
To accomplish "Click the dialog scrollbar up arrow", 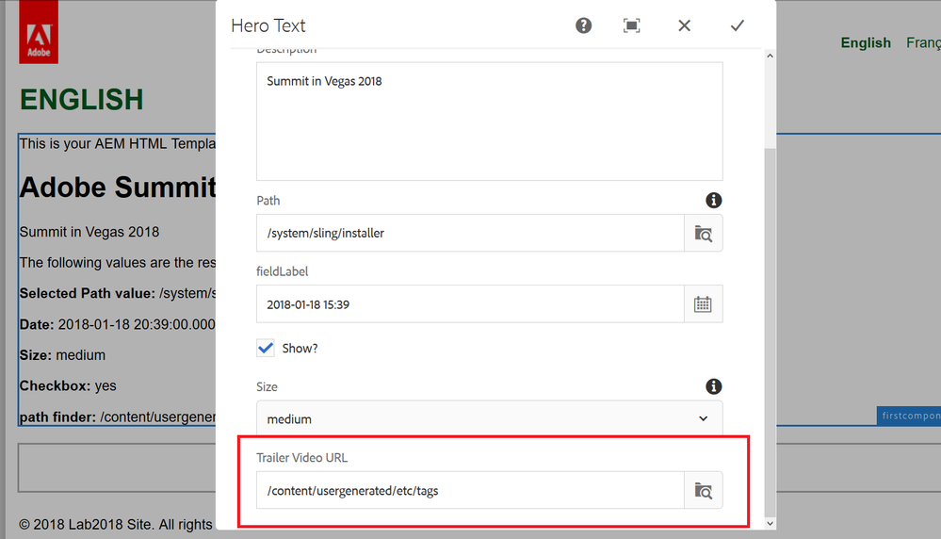I will click(770, 57).
